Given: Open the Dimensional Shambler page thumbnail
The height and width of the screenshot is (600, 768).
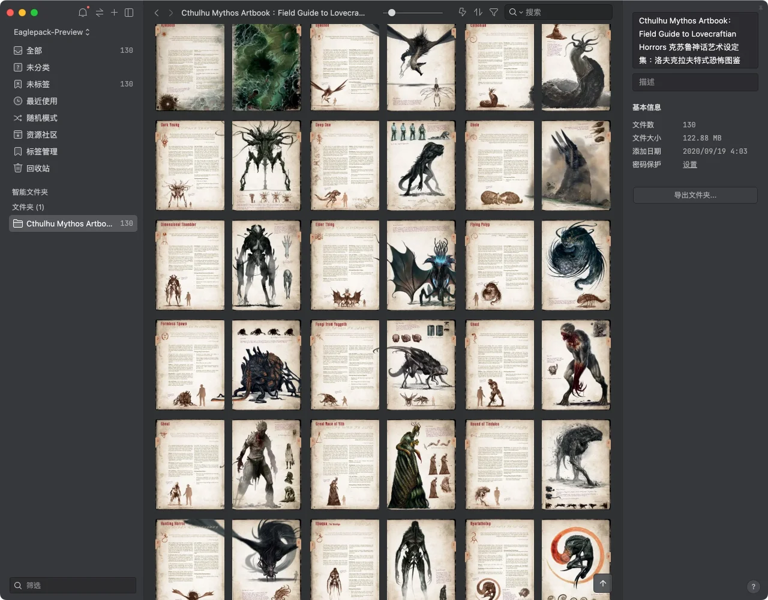Looking at the screenshot, I should (190, 265).
